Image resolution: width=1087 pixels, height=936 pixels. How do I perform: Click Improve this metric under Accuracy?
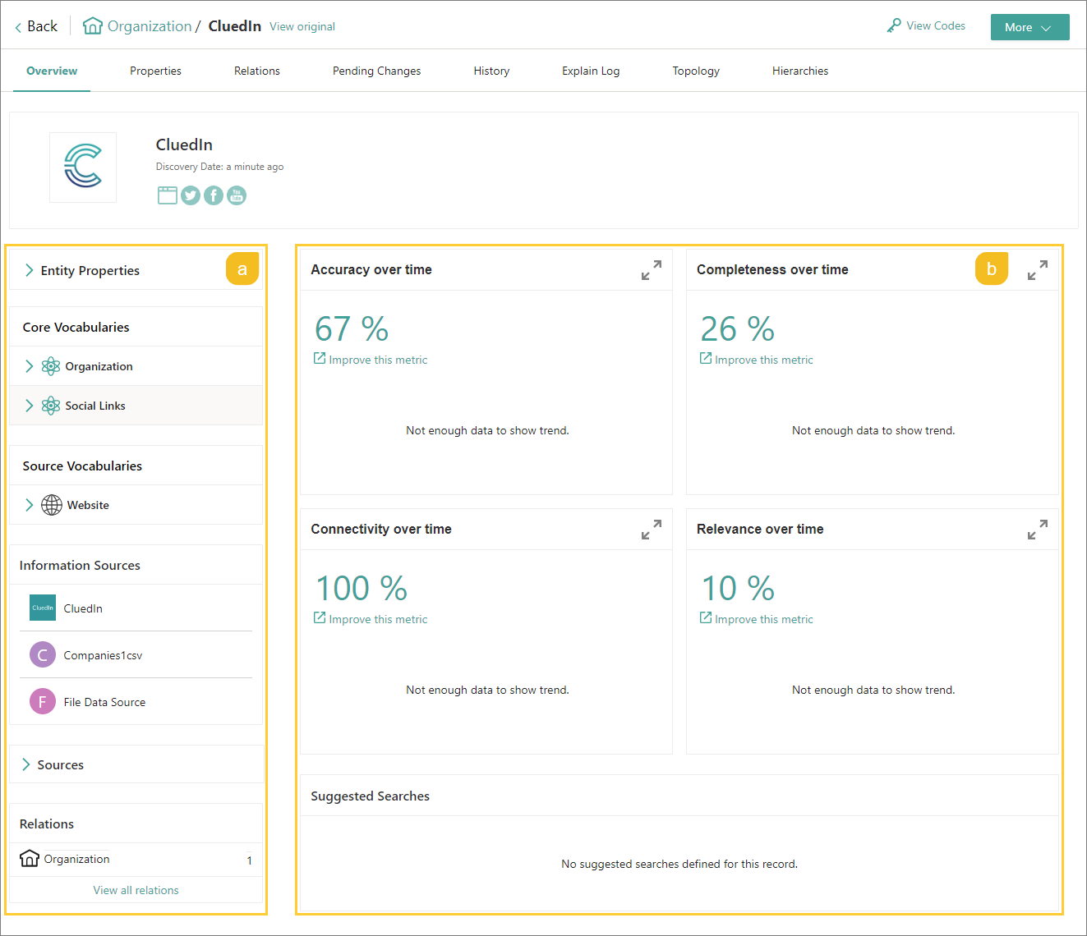[x=371, y=360]
